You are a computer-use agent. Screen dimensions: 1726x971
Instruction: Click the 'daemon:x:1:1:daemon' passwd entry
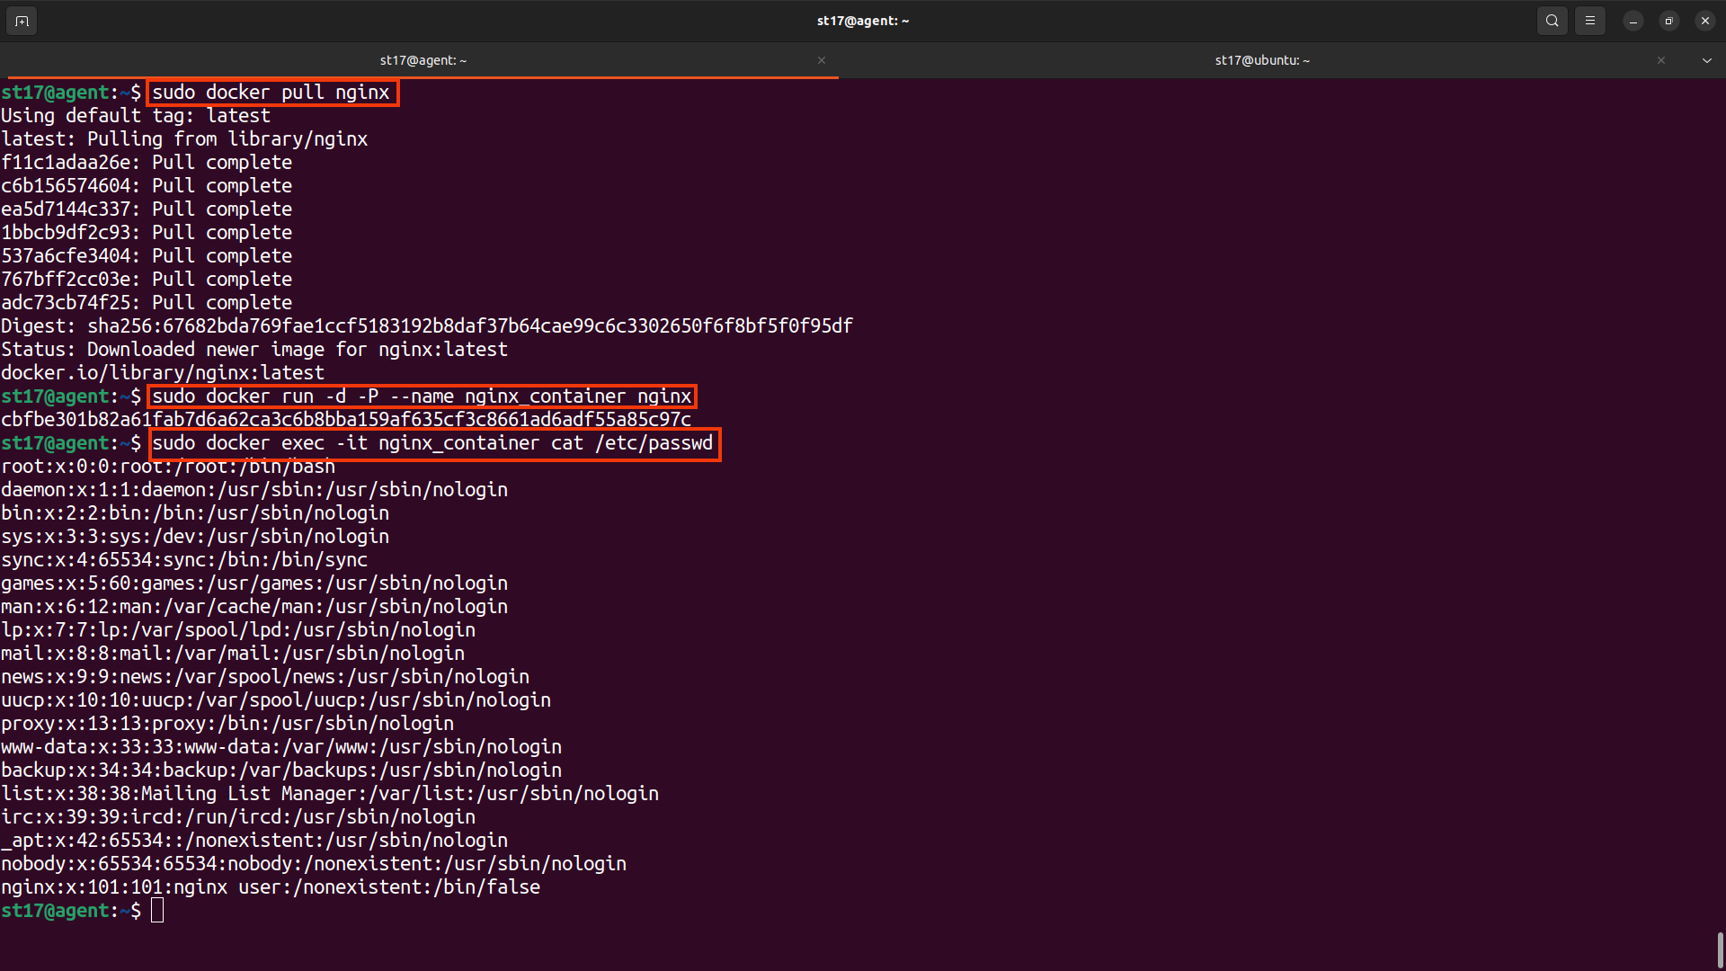coord(254,490)
